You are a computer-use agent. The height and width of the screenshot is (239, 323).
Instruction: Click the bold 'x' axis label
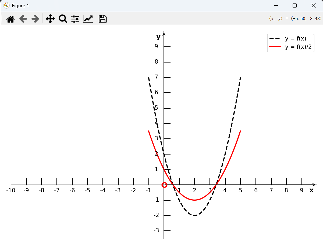(x=311, y=190)
